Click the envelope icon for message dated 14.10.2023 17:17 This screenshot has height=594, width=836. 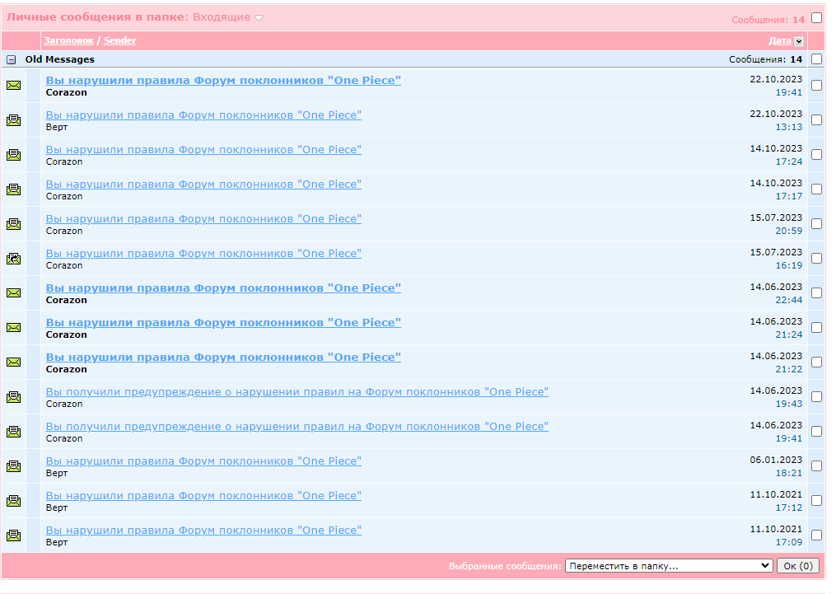coord(13,189)
